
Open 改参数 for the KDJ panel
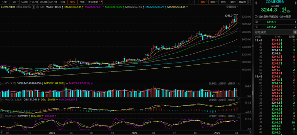pyautogui.click(x=213, y=116)
